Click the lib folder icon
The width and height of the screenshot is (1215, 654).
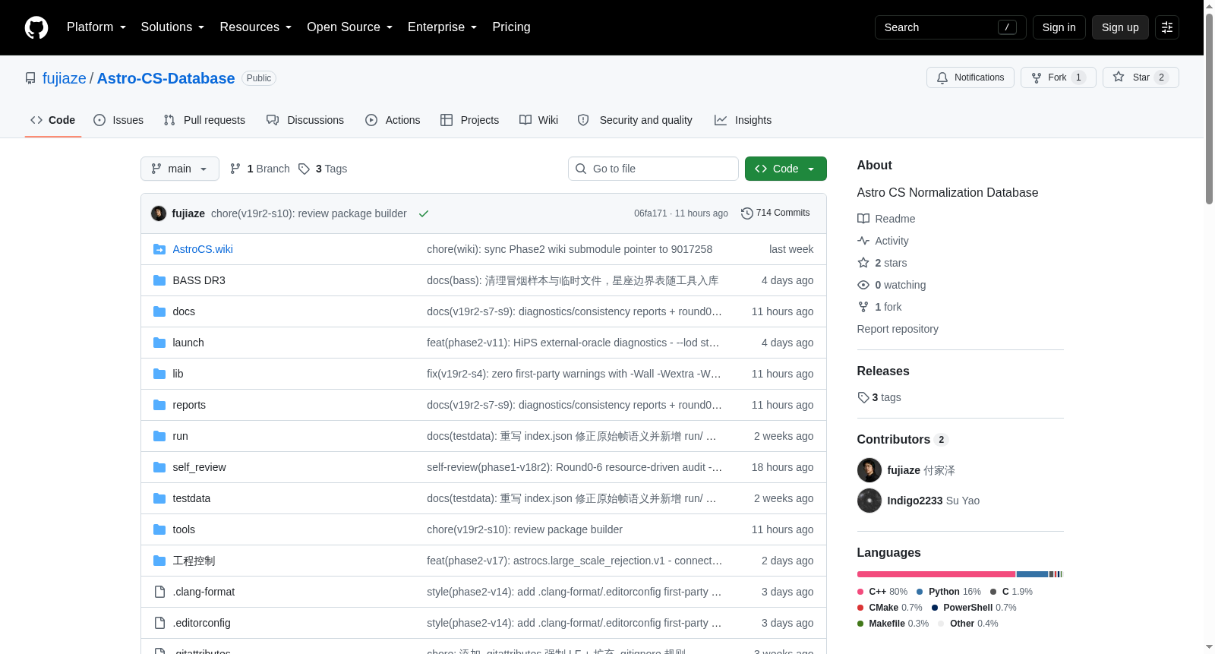pyautogui.click(x=159, y=374)
